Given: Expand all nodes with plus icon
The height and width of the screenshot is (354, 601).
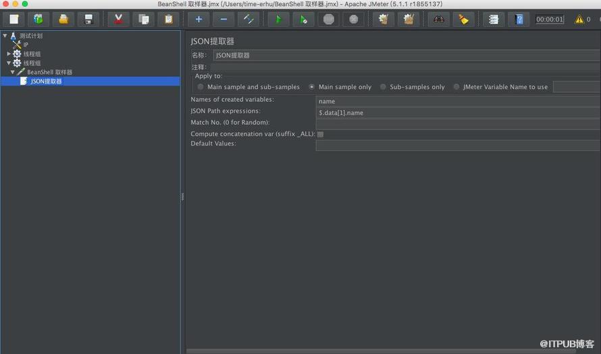Looking at the screenshot, I should 199,19.
